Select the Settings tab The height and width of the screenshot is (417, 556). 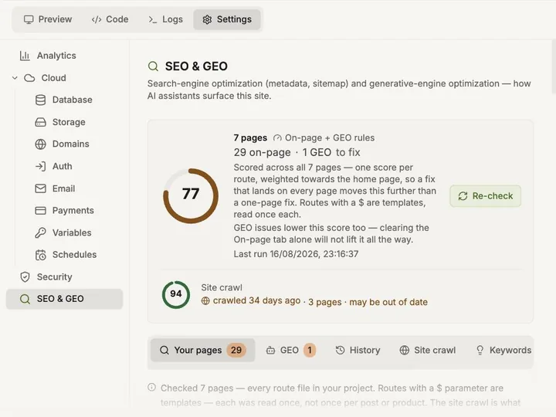tap(227, 19)
